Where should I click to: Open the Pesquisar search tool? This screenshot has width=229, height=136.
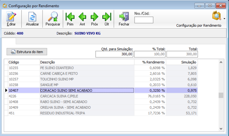tap(53, 18)
